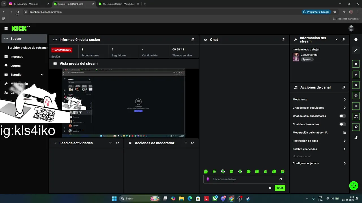Screen dimensions: 362x203
Task: Toggle Chat de solo-emotes switch
Action: point(342,124)
